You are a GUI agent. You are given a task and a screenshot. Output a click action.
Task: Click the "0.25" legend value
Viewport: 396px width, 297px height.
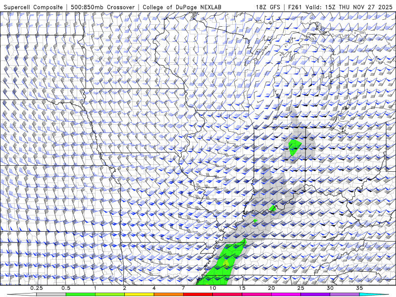[x=37, y=288]
